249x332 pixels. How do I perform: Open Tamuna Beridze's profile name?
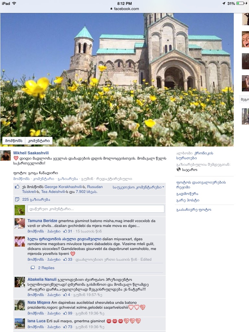[x=42, y=220]
